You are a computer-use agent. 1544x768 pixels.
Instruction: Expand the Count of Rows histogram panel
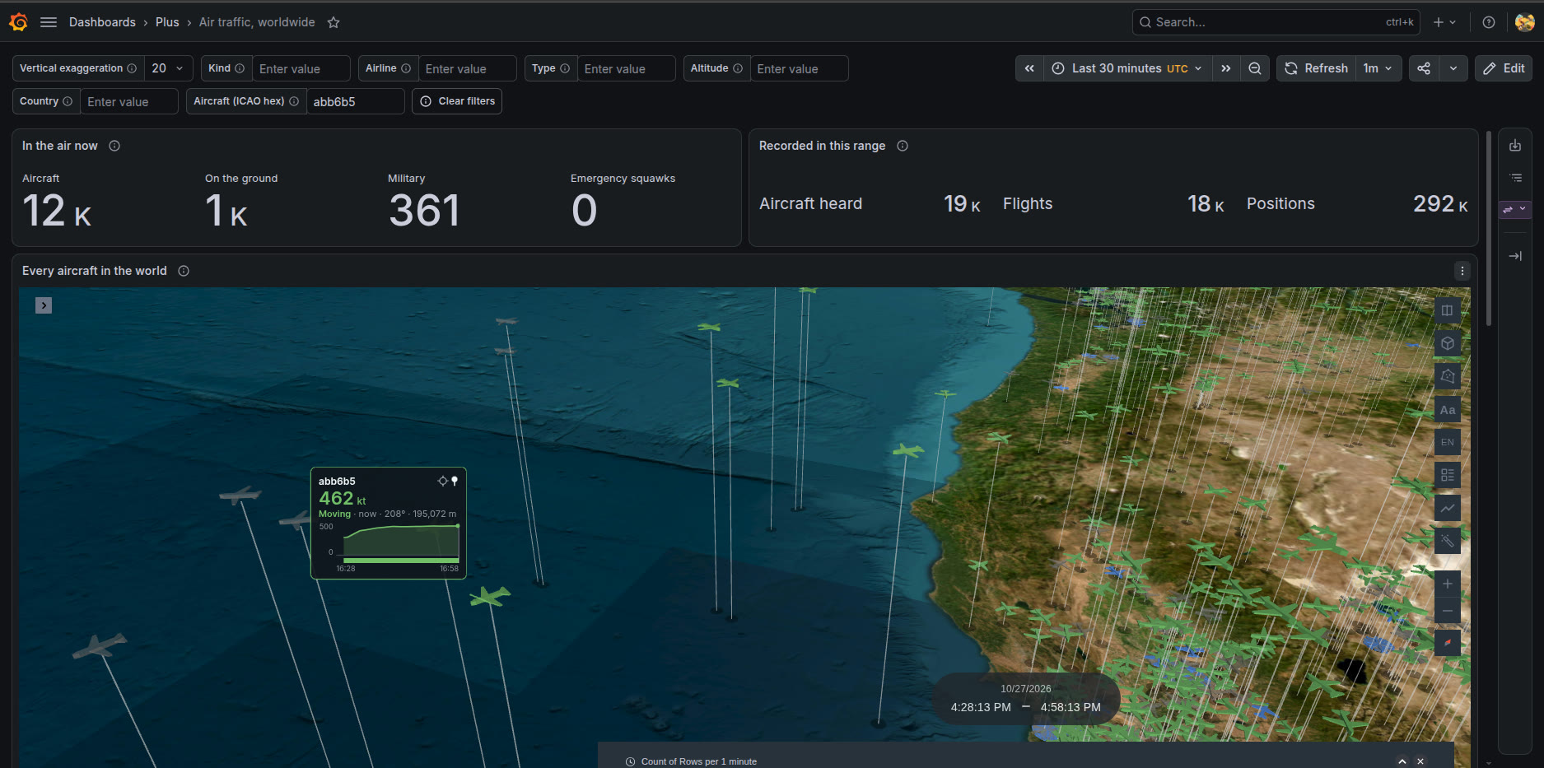[1402, 761]
